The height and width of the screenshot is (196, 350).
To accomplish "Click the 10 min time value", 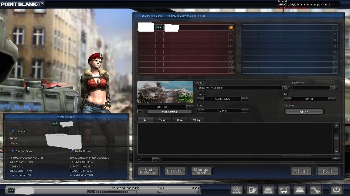I will click(222, 111).
